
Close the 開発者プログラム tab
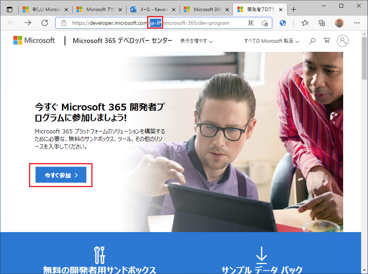(281, 10)
